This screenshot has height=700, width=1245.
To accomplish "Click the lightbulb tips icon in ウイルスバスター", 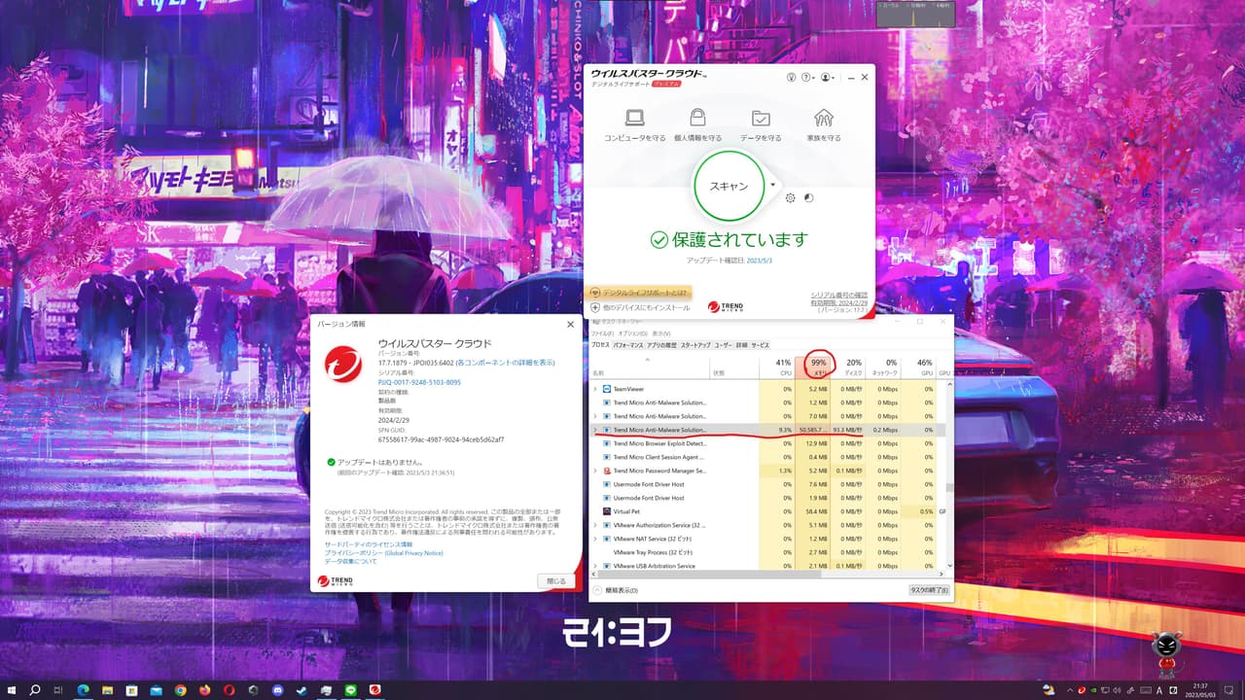I will 791,77.
